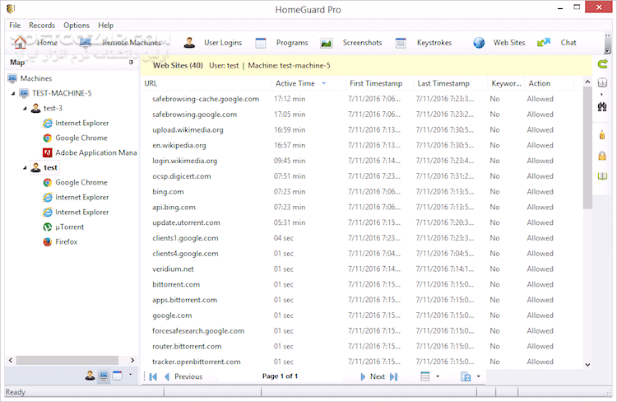
Task: Open the toolbar overflow arrow
Action: [x=608, y=50]
